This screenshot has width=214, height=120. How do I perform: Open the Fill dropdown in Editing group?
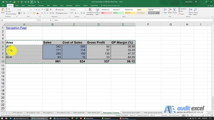(181, 11)
